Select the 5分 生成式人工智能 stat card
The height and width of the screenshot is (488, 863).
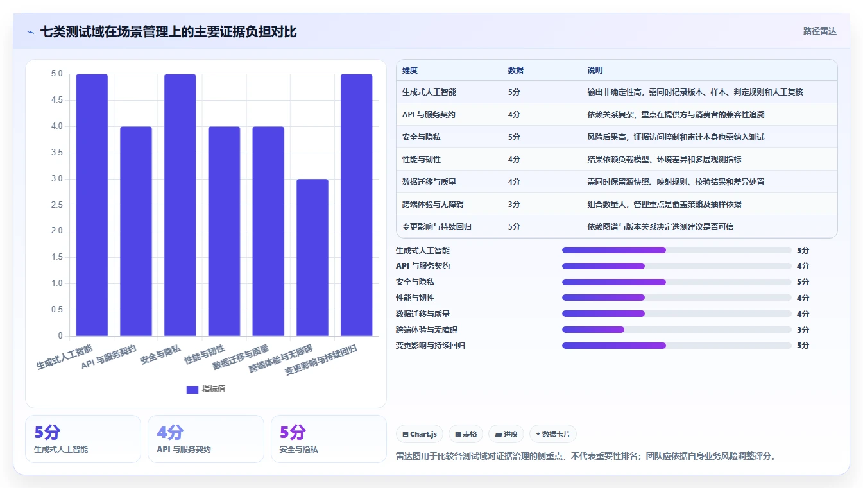point(83,439)
